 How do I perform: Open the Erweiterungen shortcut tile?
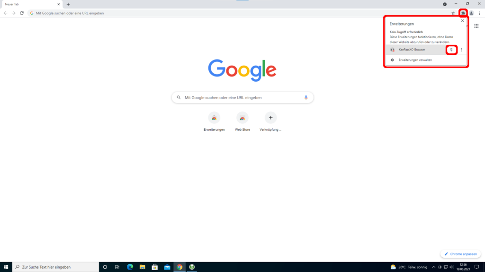pos(214,122)
